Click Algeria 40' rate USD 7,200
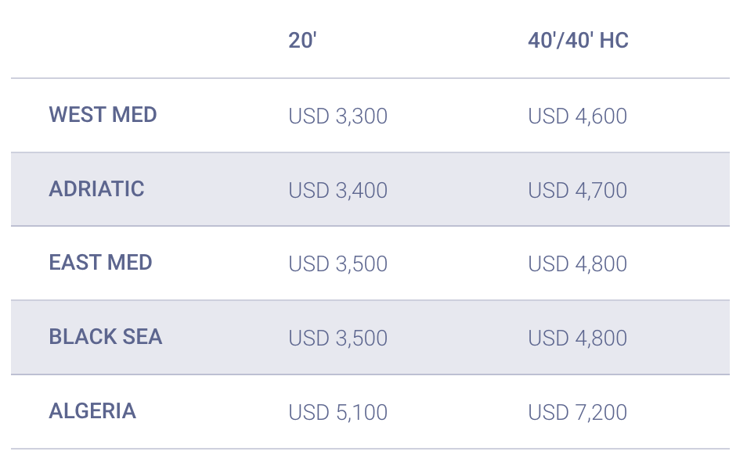This screenshot has width=747, height=455. click(x=577, y=413)
